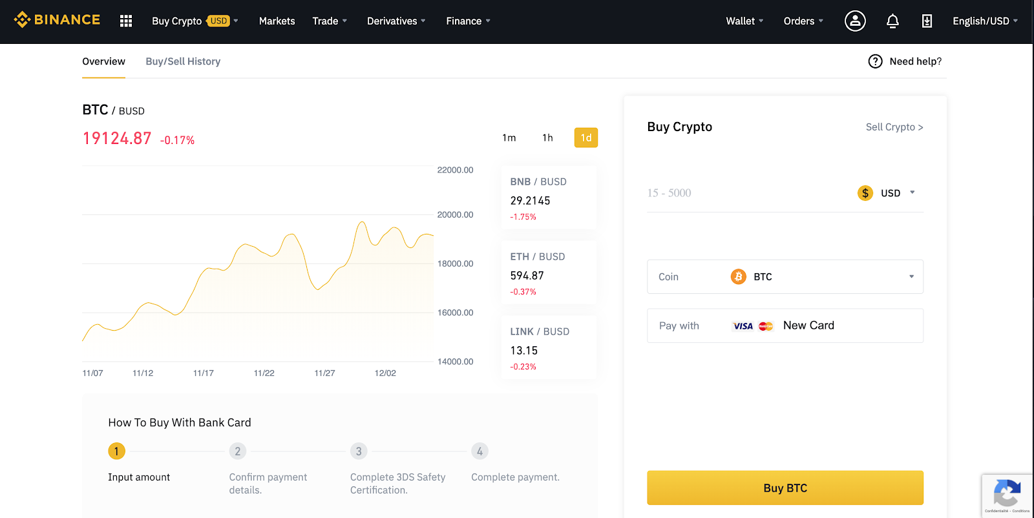Viewport: 1034px width, 518px height.
Task: Click the Need help question mark icon
Action: coord(875,61)
